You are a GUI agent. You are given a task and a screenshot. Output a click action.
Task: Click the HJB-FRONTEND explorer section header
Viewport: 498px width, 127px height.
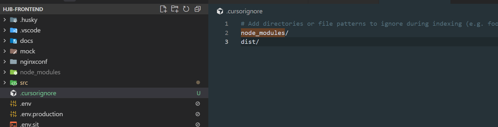coord(23,9)
